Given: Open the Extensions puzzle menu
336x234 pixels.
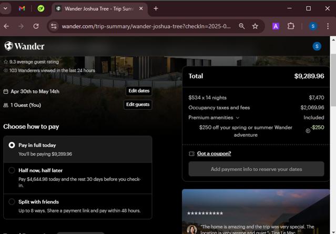Looking at the screenshot, I should (x=291, y=26).
